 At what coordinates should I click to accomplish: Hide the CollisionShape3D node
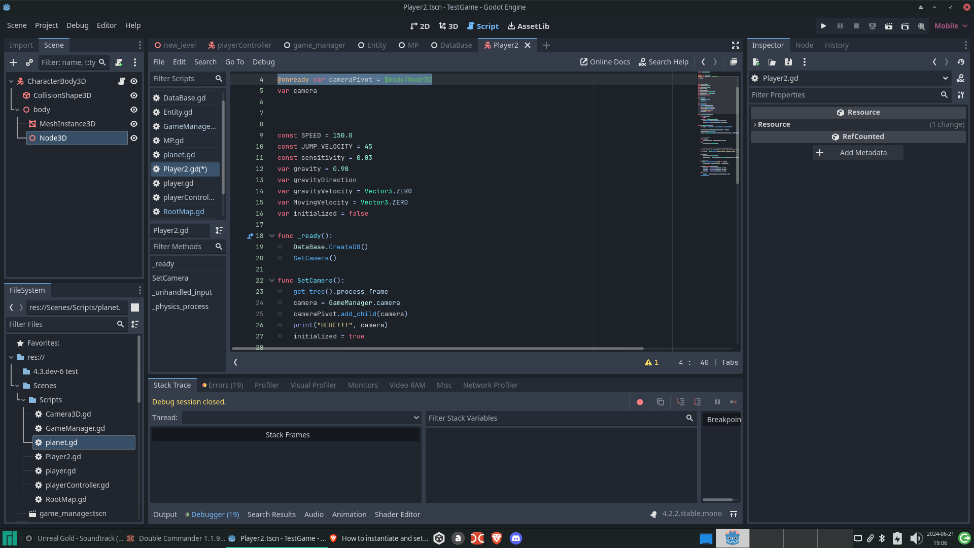(134, 95)
